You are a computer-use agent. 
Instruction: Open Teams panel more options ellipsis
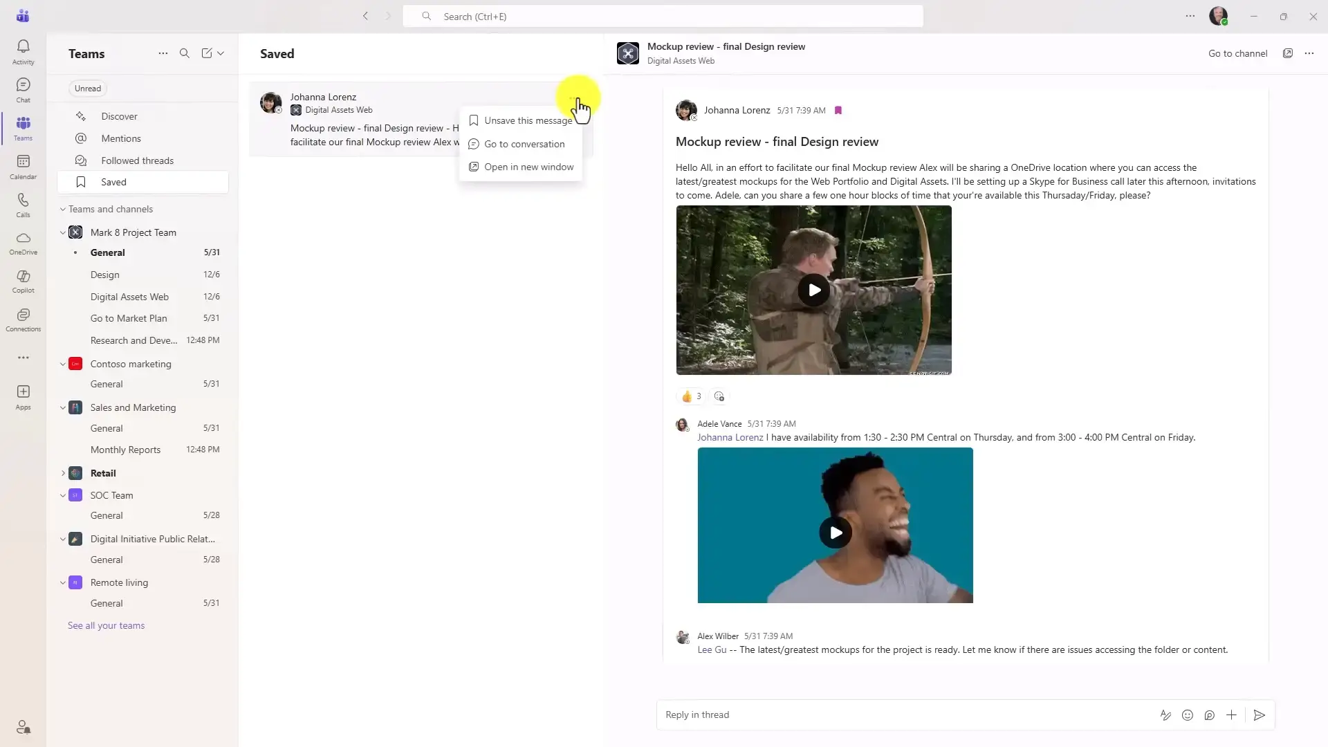(163, 53)
